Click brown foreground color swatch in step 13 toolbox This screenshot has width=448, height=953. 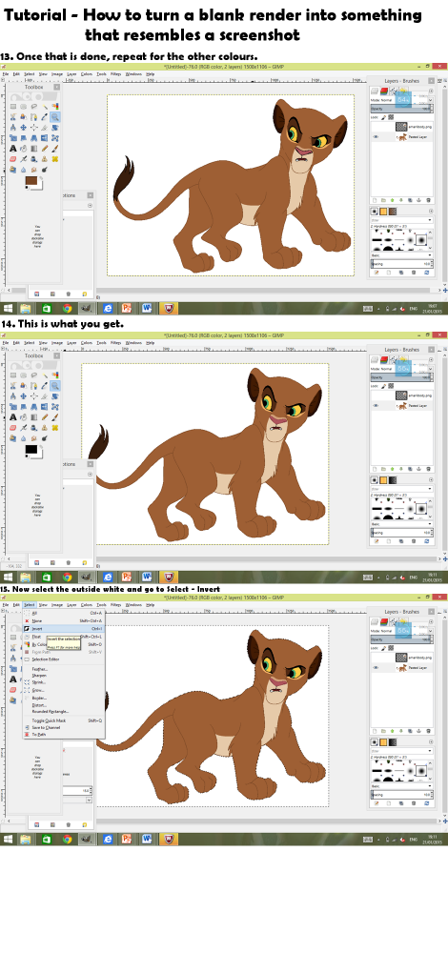(31, 181)
